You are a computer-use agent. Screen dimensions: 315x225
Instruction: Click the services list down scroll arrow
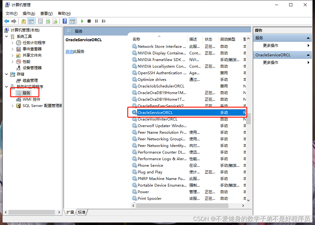249,200
